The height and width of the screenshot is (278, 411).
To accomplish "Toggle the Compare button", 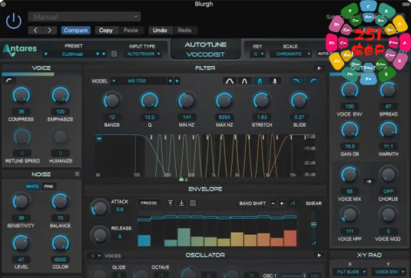I will [76, 31].
